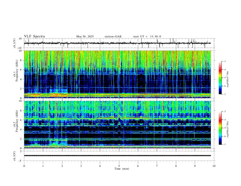Click the 'Time (min)' axis label

[122, 169]
